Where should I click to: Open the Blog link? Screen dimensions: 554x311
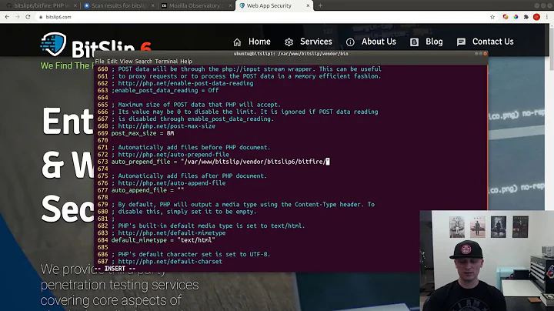(x=434, y=42)
